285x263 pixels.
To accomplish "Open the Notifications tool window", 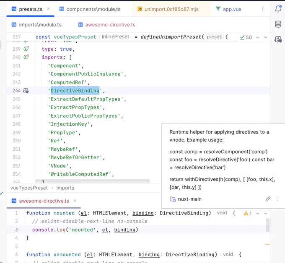I will (278, 9).
